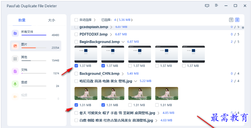Uncheck second 1.31 MB wallpaper copy
This screenshot has width=251, height=128.
tap(103, 105)
